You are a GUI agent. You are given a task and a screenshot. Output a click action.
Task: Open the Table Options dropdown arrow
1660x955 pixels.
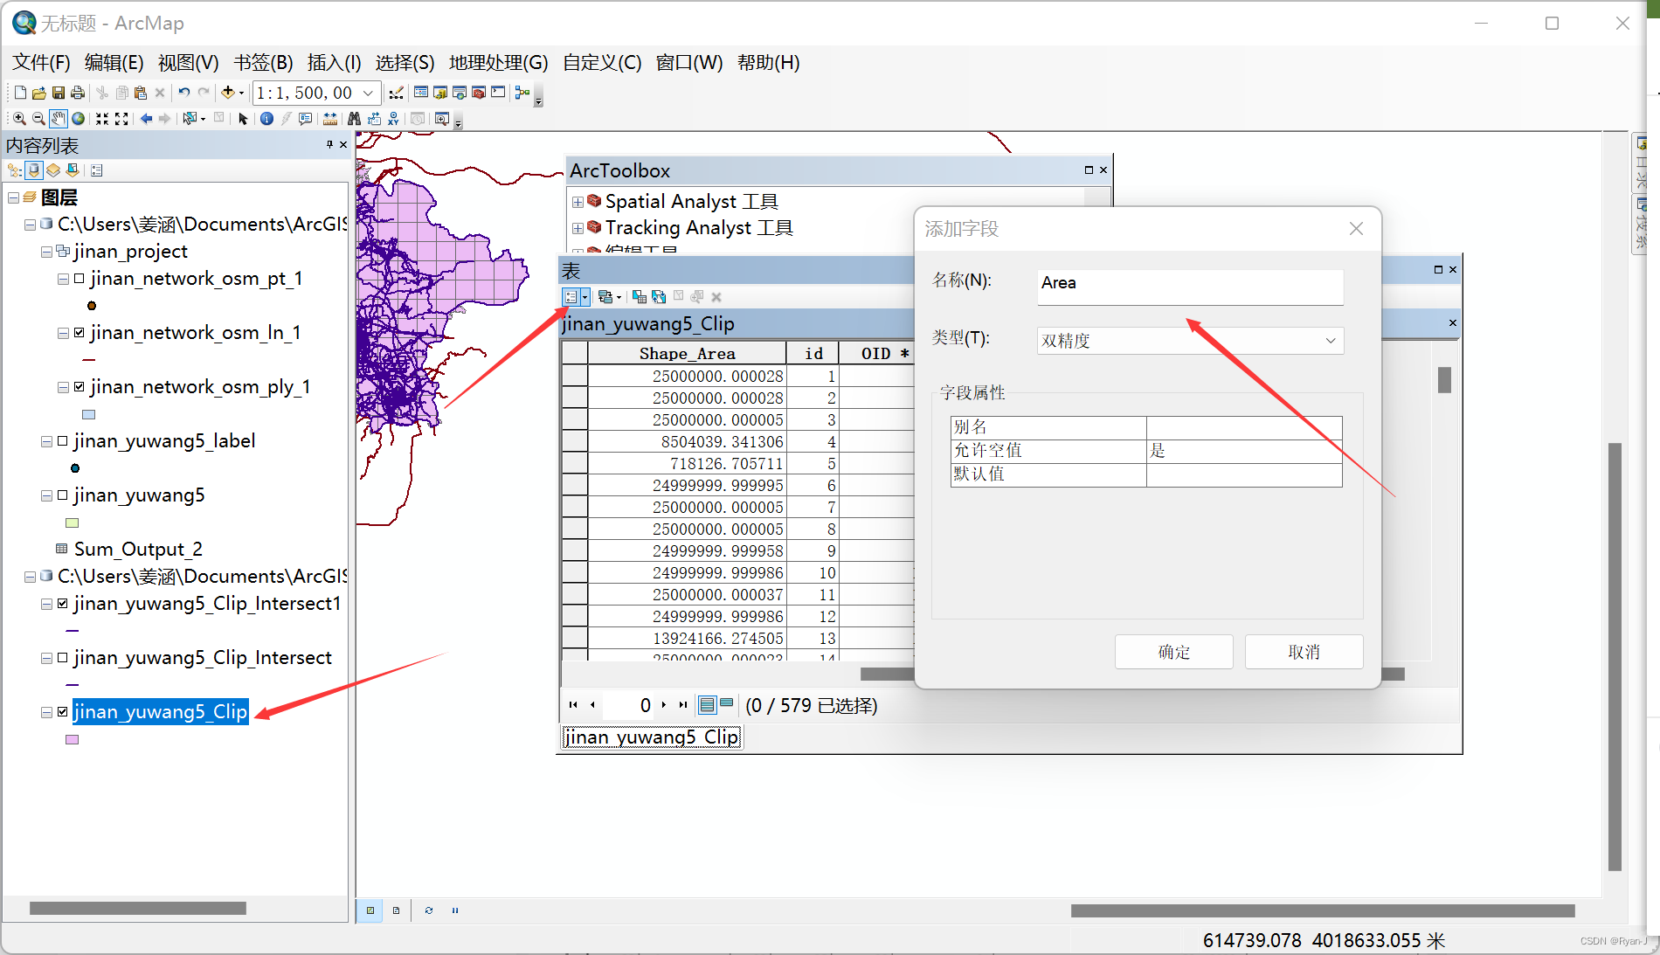[585, 297]
